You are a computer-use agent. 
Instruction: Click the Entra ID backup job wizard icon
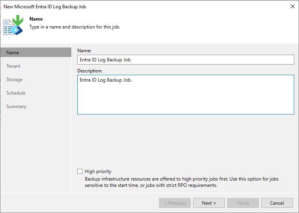click(13, 25)
